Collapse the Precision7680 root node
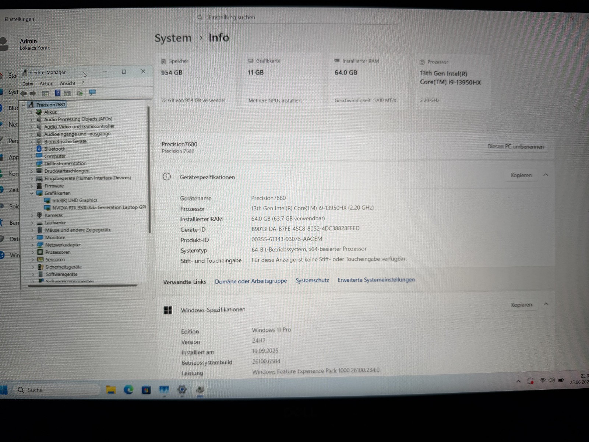589x442 pixels. tap(24, 105)
